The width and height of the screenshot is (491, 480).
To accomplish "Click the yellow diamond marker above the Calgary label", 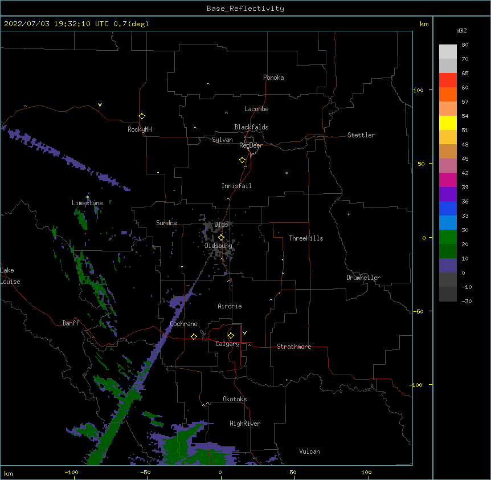I will point(231,336).
